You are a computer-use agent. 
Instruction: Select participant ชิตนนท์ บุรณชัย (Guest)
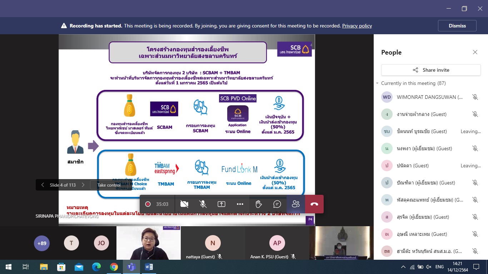tap(431, 131)
